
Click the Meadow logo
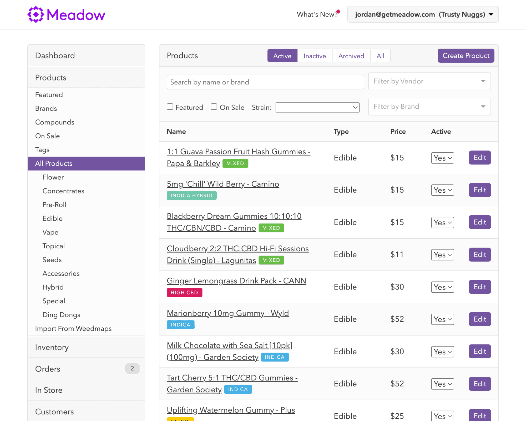[66, 14]
